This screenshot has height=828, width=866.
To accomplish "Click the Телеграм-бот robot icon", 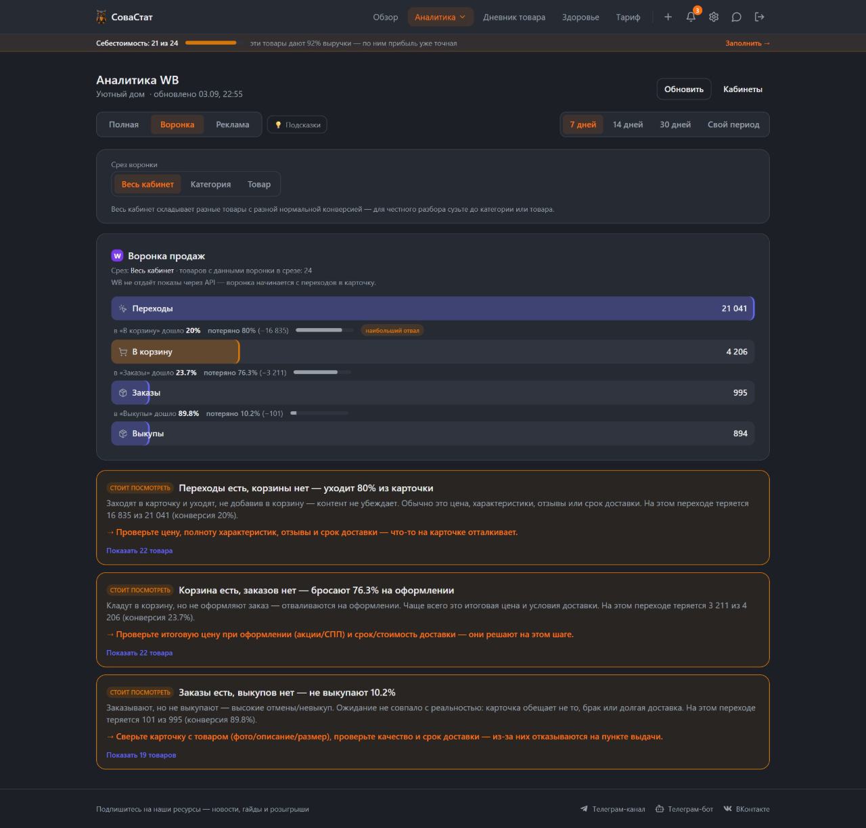I will 660,809.
